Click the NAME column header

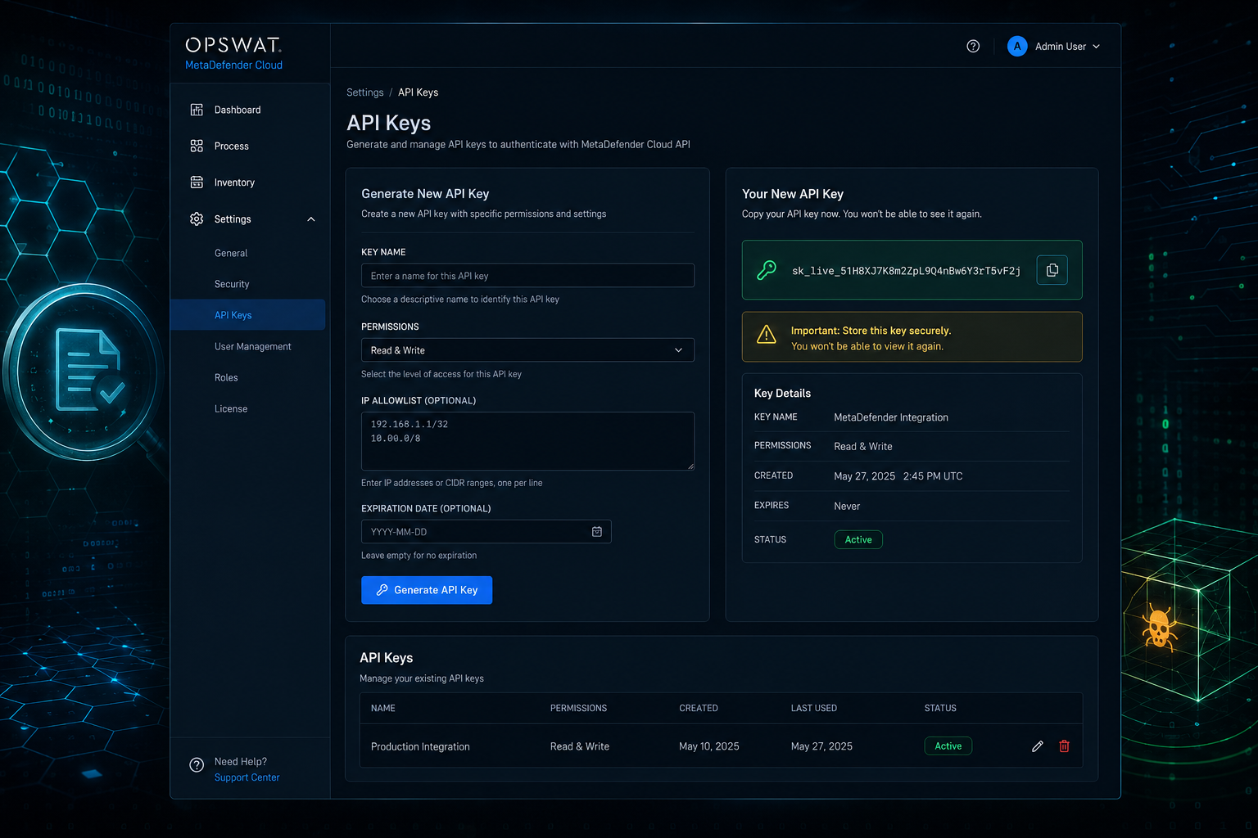point(383,709)
